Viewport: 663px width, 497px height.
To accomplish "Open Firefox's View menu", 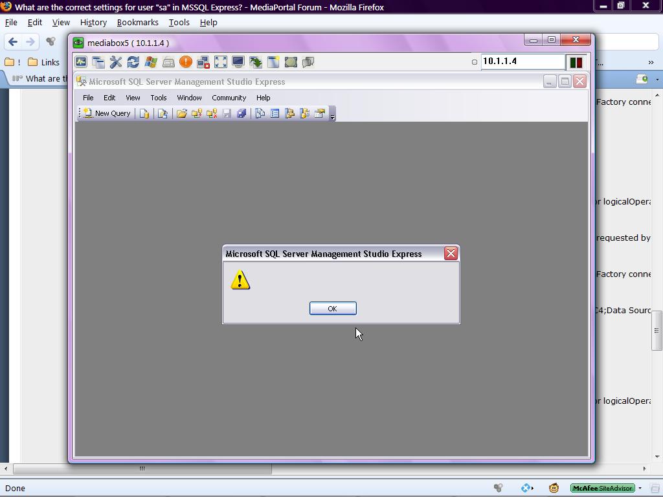I will click(x=61, y=23).
